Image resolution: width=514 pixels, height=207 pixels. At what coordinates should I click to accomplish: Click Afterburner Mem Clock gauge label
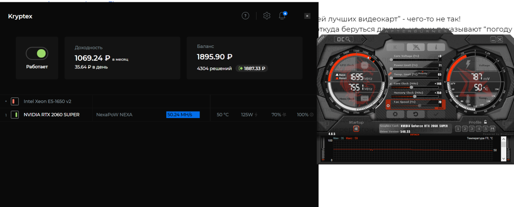347,99
